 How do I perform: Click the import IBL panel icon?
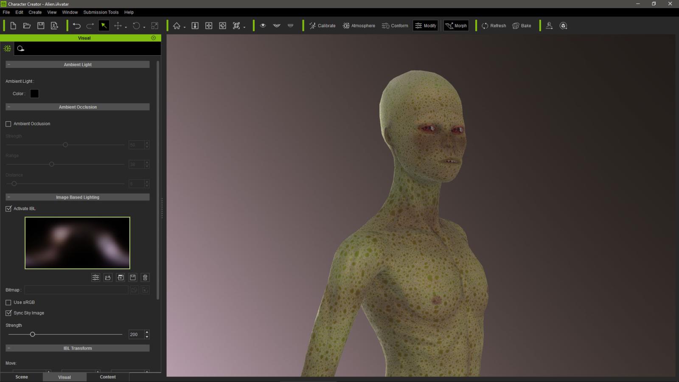(x=121, y=277)
